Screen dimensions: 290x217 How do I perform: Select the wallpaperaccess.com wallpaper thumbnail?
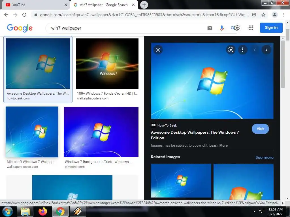tap(32, 132)
